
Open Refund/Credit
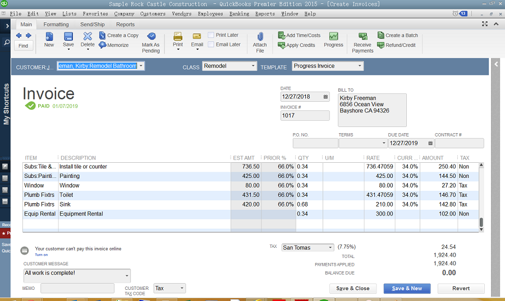point(397,45)
